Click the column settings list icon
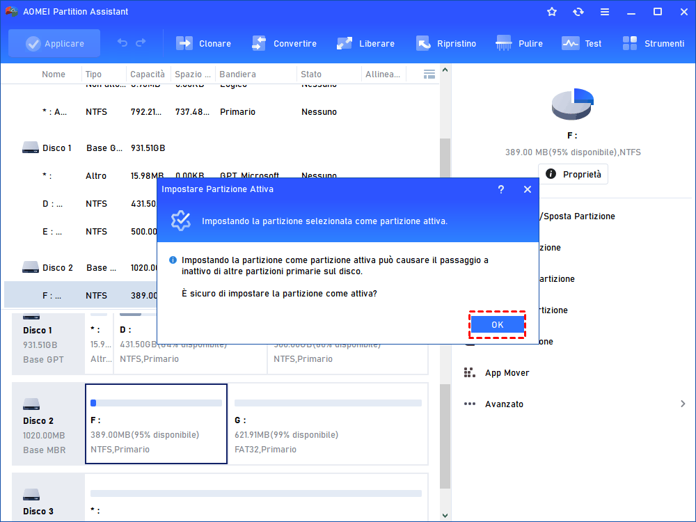This screenshot has width=696, height=522. click(x=429, y=74)
